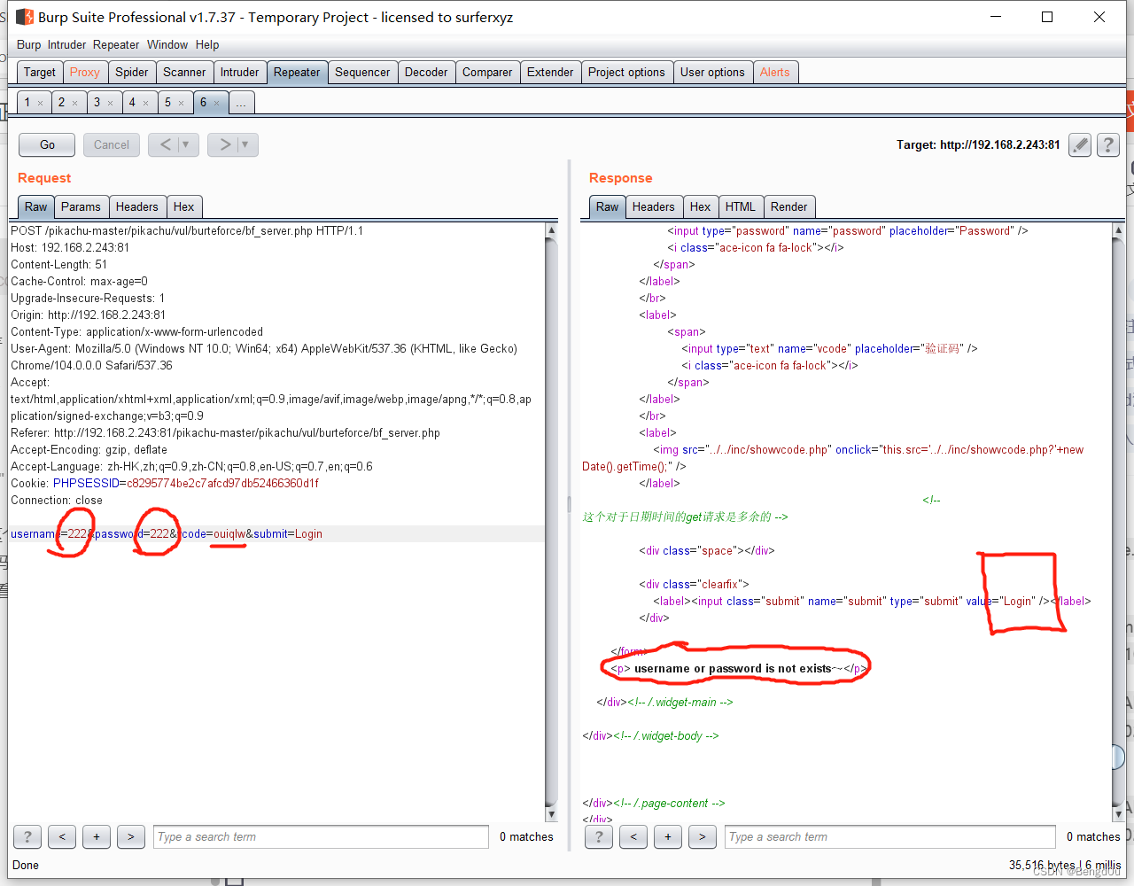1134x886 pixels.
Task: Select Repeater tab 5
Action: pyautogui.click(x=168, y=103)
